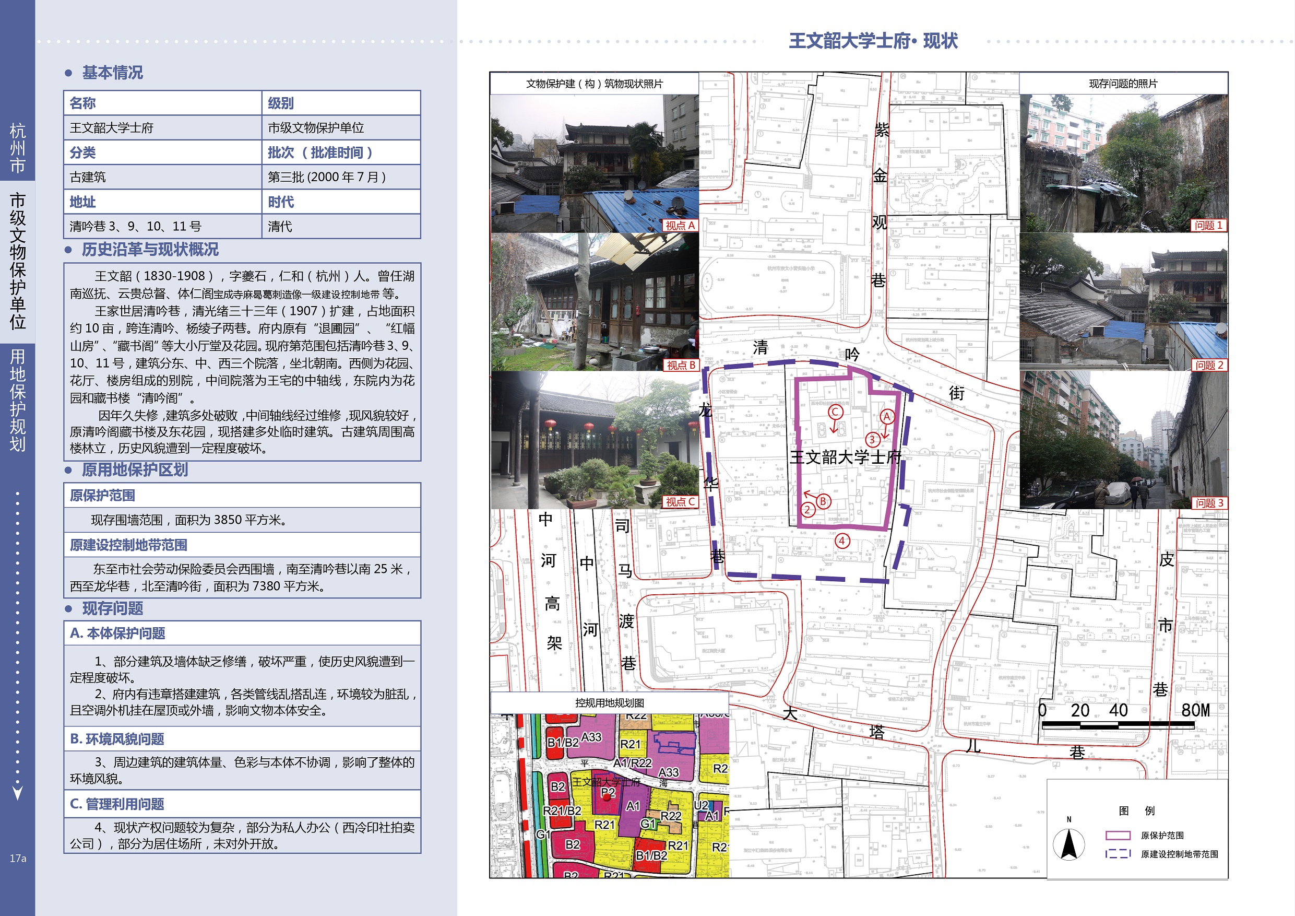Click circled marker B on the map

point(823,501)
